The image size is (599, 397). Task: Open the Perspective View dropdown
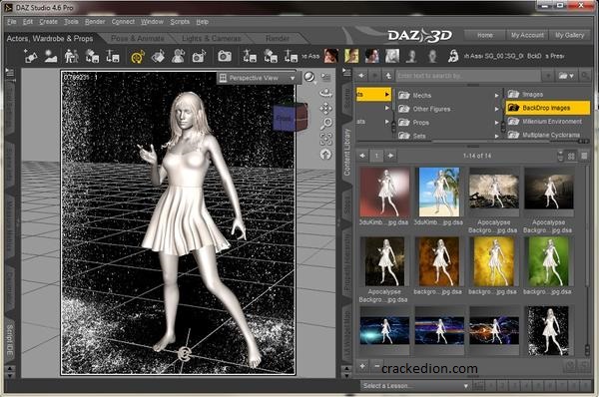(x=257, y=78)
